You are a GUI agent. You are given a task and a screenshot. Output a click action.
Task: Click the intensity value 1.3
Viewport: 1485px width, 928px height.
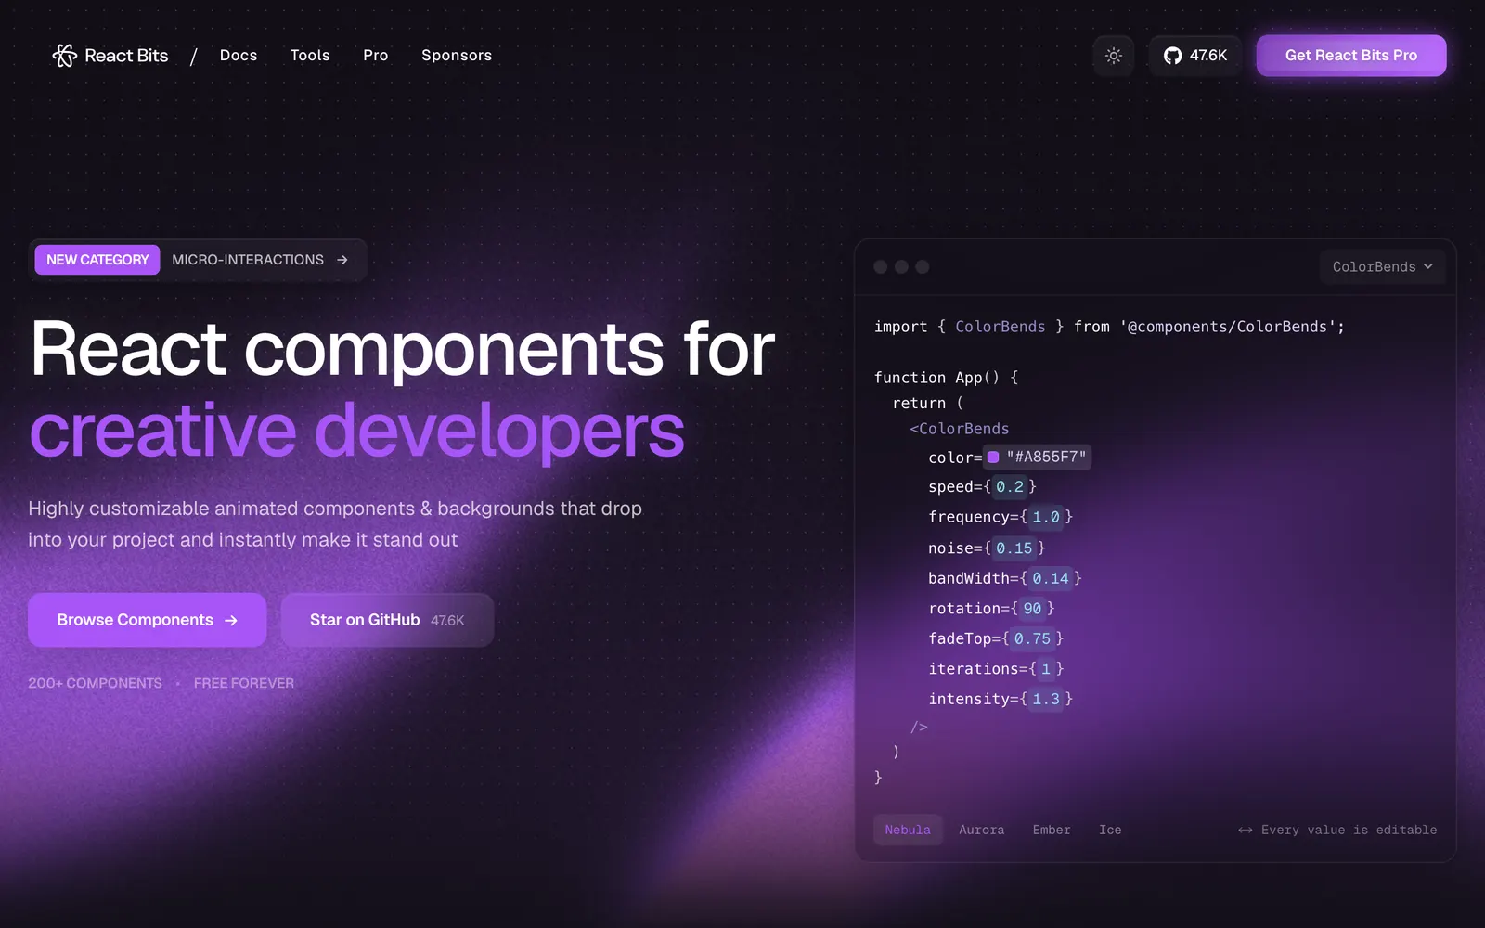point(1046,699)
